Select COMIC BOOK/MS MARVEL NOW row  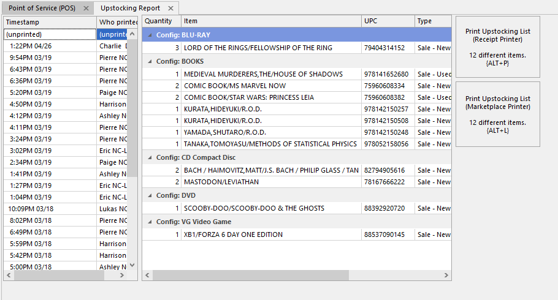coord(297,86)
